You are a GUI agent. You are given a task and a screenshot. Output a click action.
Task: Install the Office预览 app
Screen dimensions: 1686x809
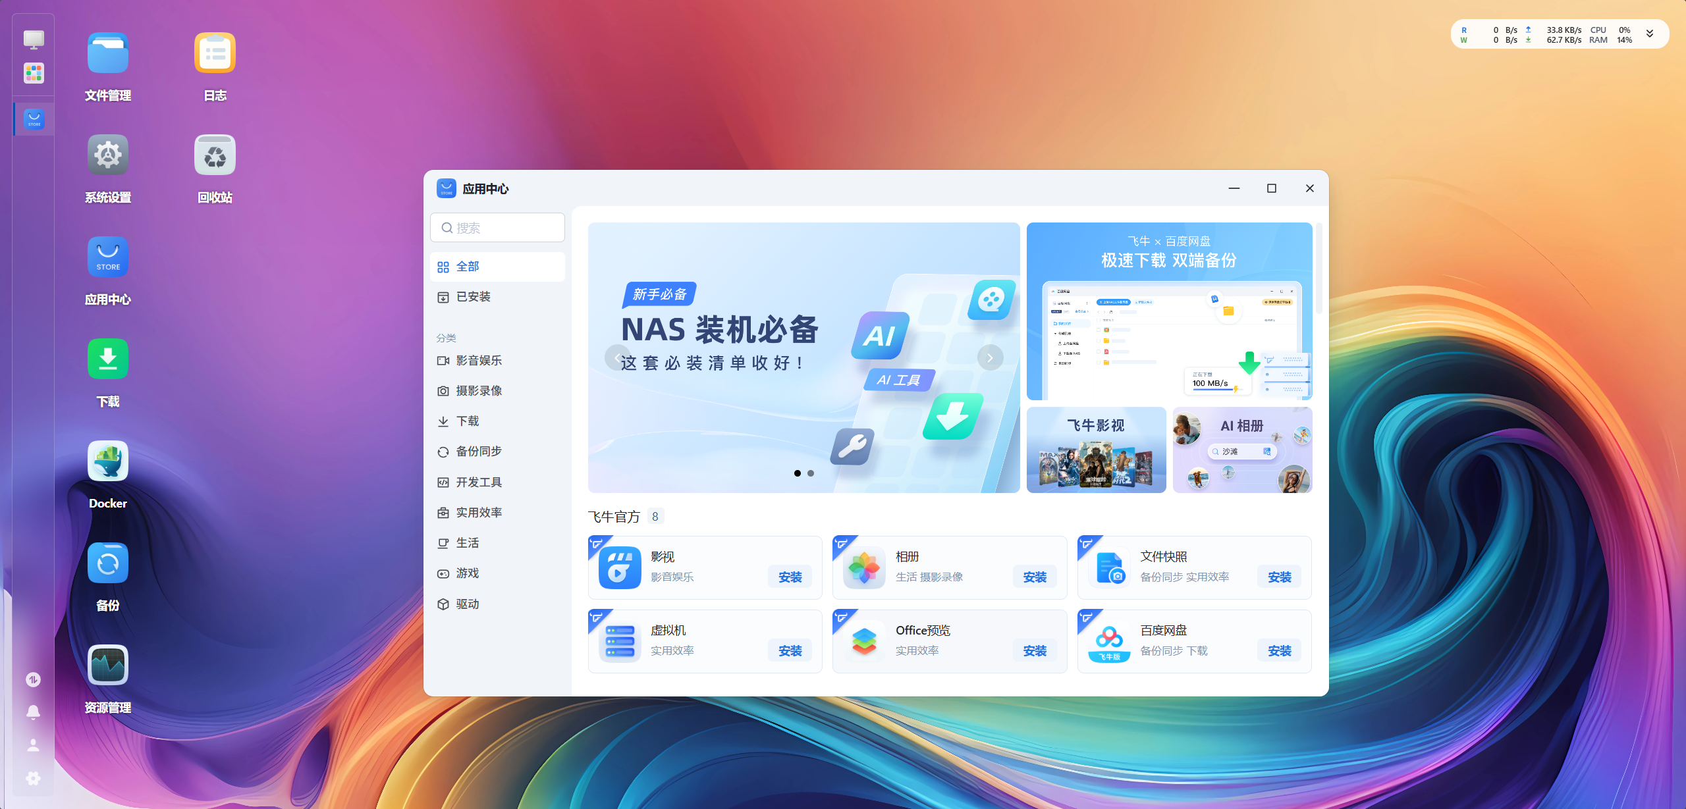point(1035,651)
